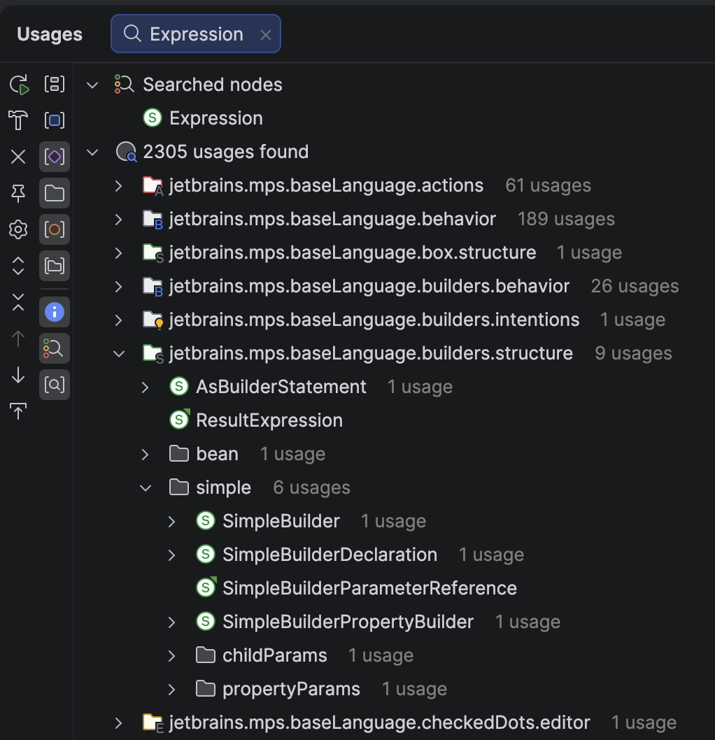The image size is (715, 740).
Task: Click the Usages panel title
Action: (50, 34)
